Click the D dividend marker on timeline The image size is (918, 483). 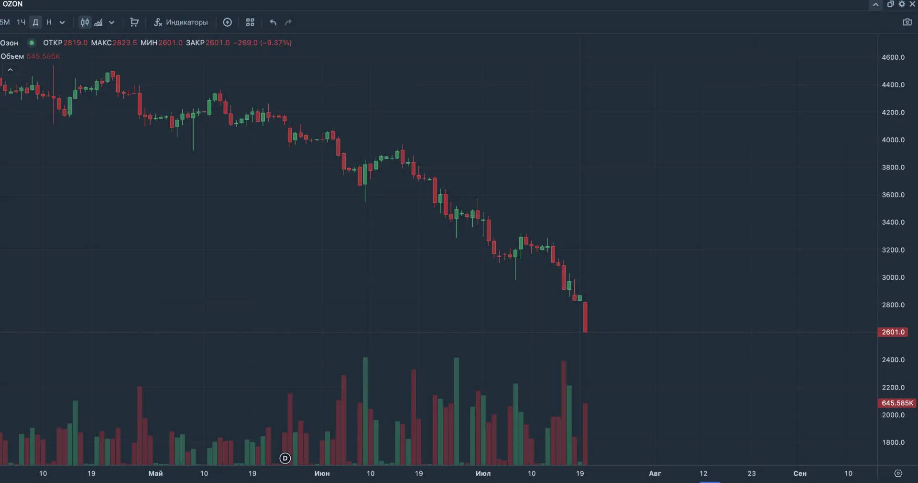click(285, 458)
